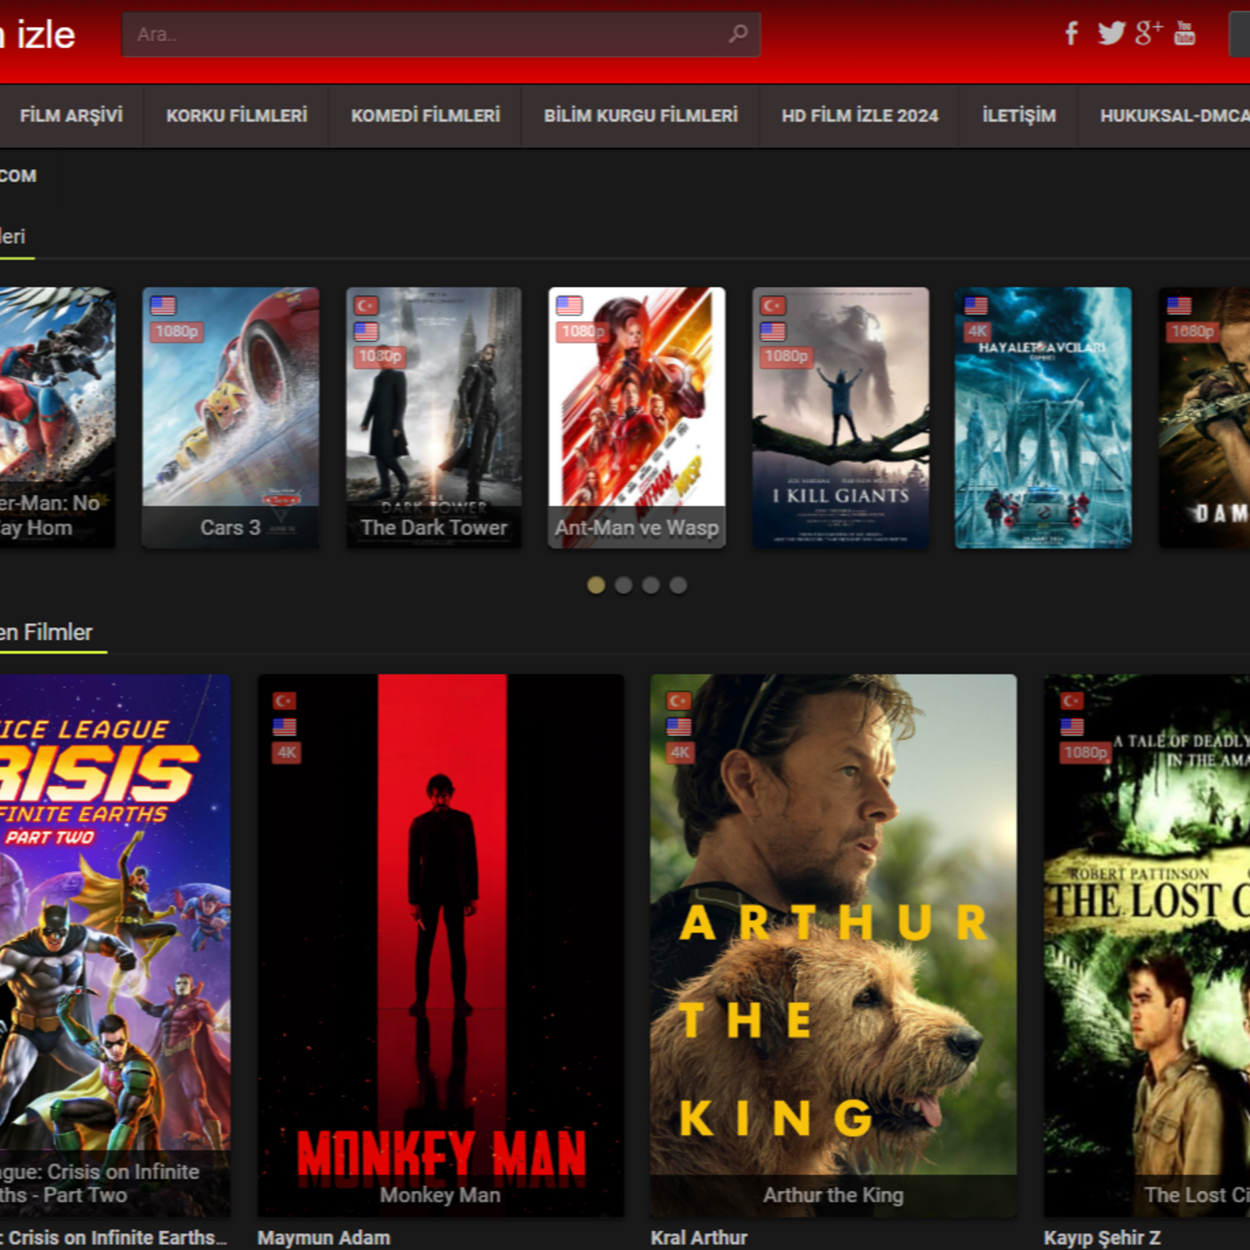This screenshot has height=1250, width=1250.
Task: Open The Lost City poster
Action: click(1147, 945)
